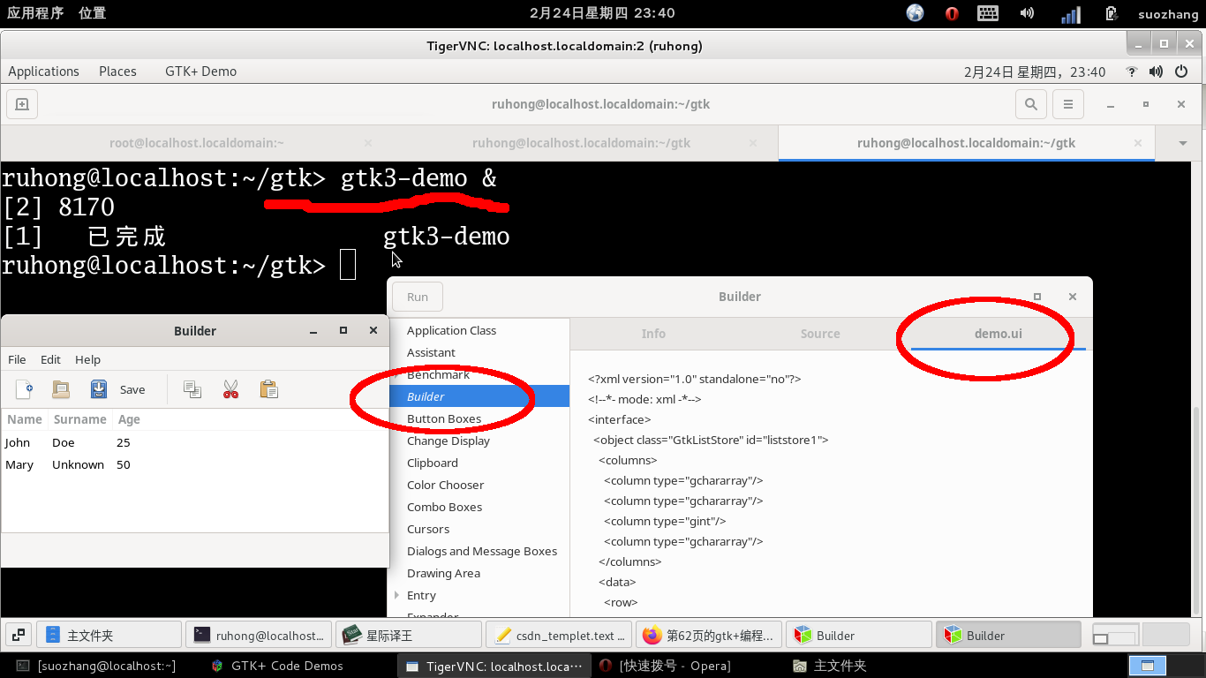
Task: Click the volume icon in the host top panel
Action: pyautogui.click(x=1027, y=13)
